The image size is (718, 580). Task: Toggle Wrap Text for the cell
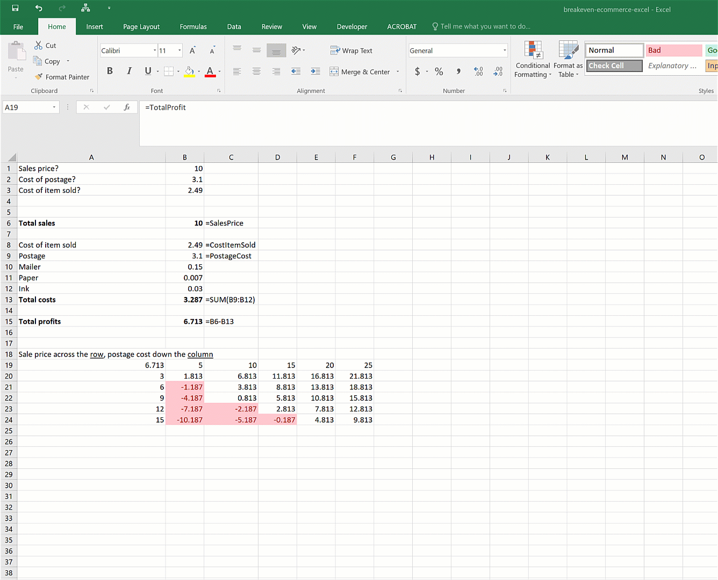pyautogui.click(x=351, y=50)
